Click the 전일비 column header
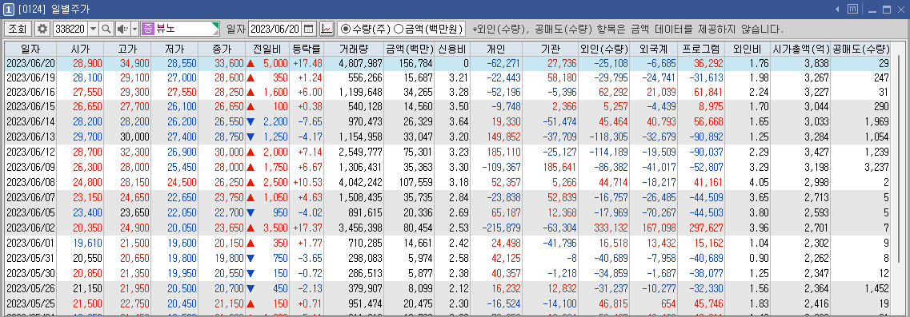The height and width of the screenshot is (317, 910). point(267,49)
